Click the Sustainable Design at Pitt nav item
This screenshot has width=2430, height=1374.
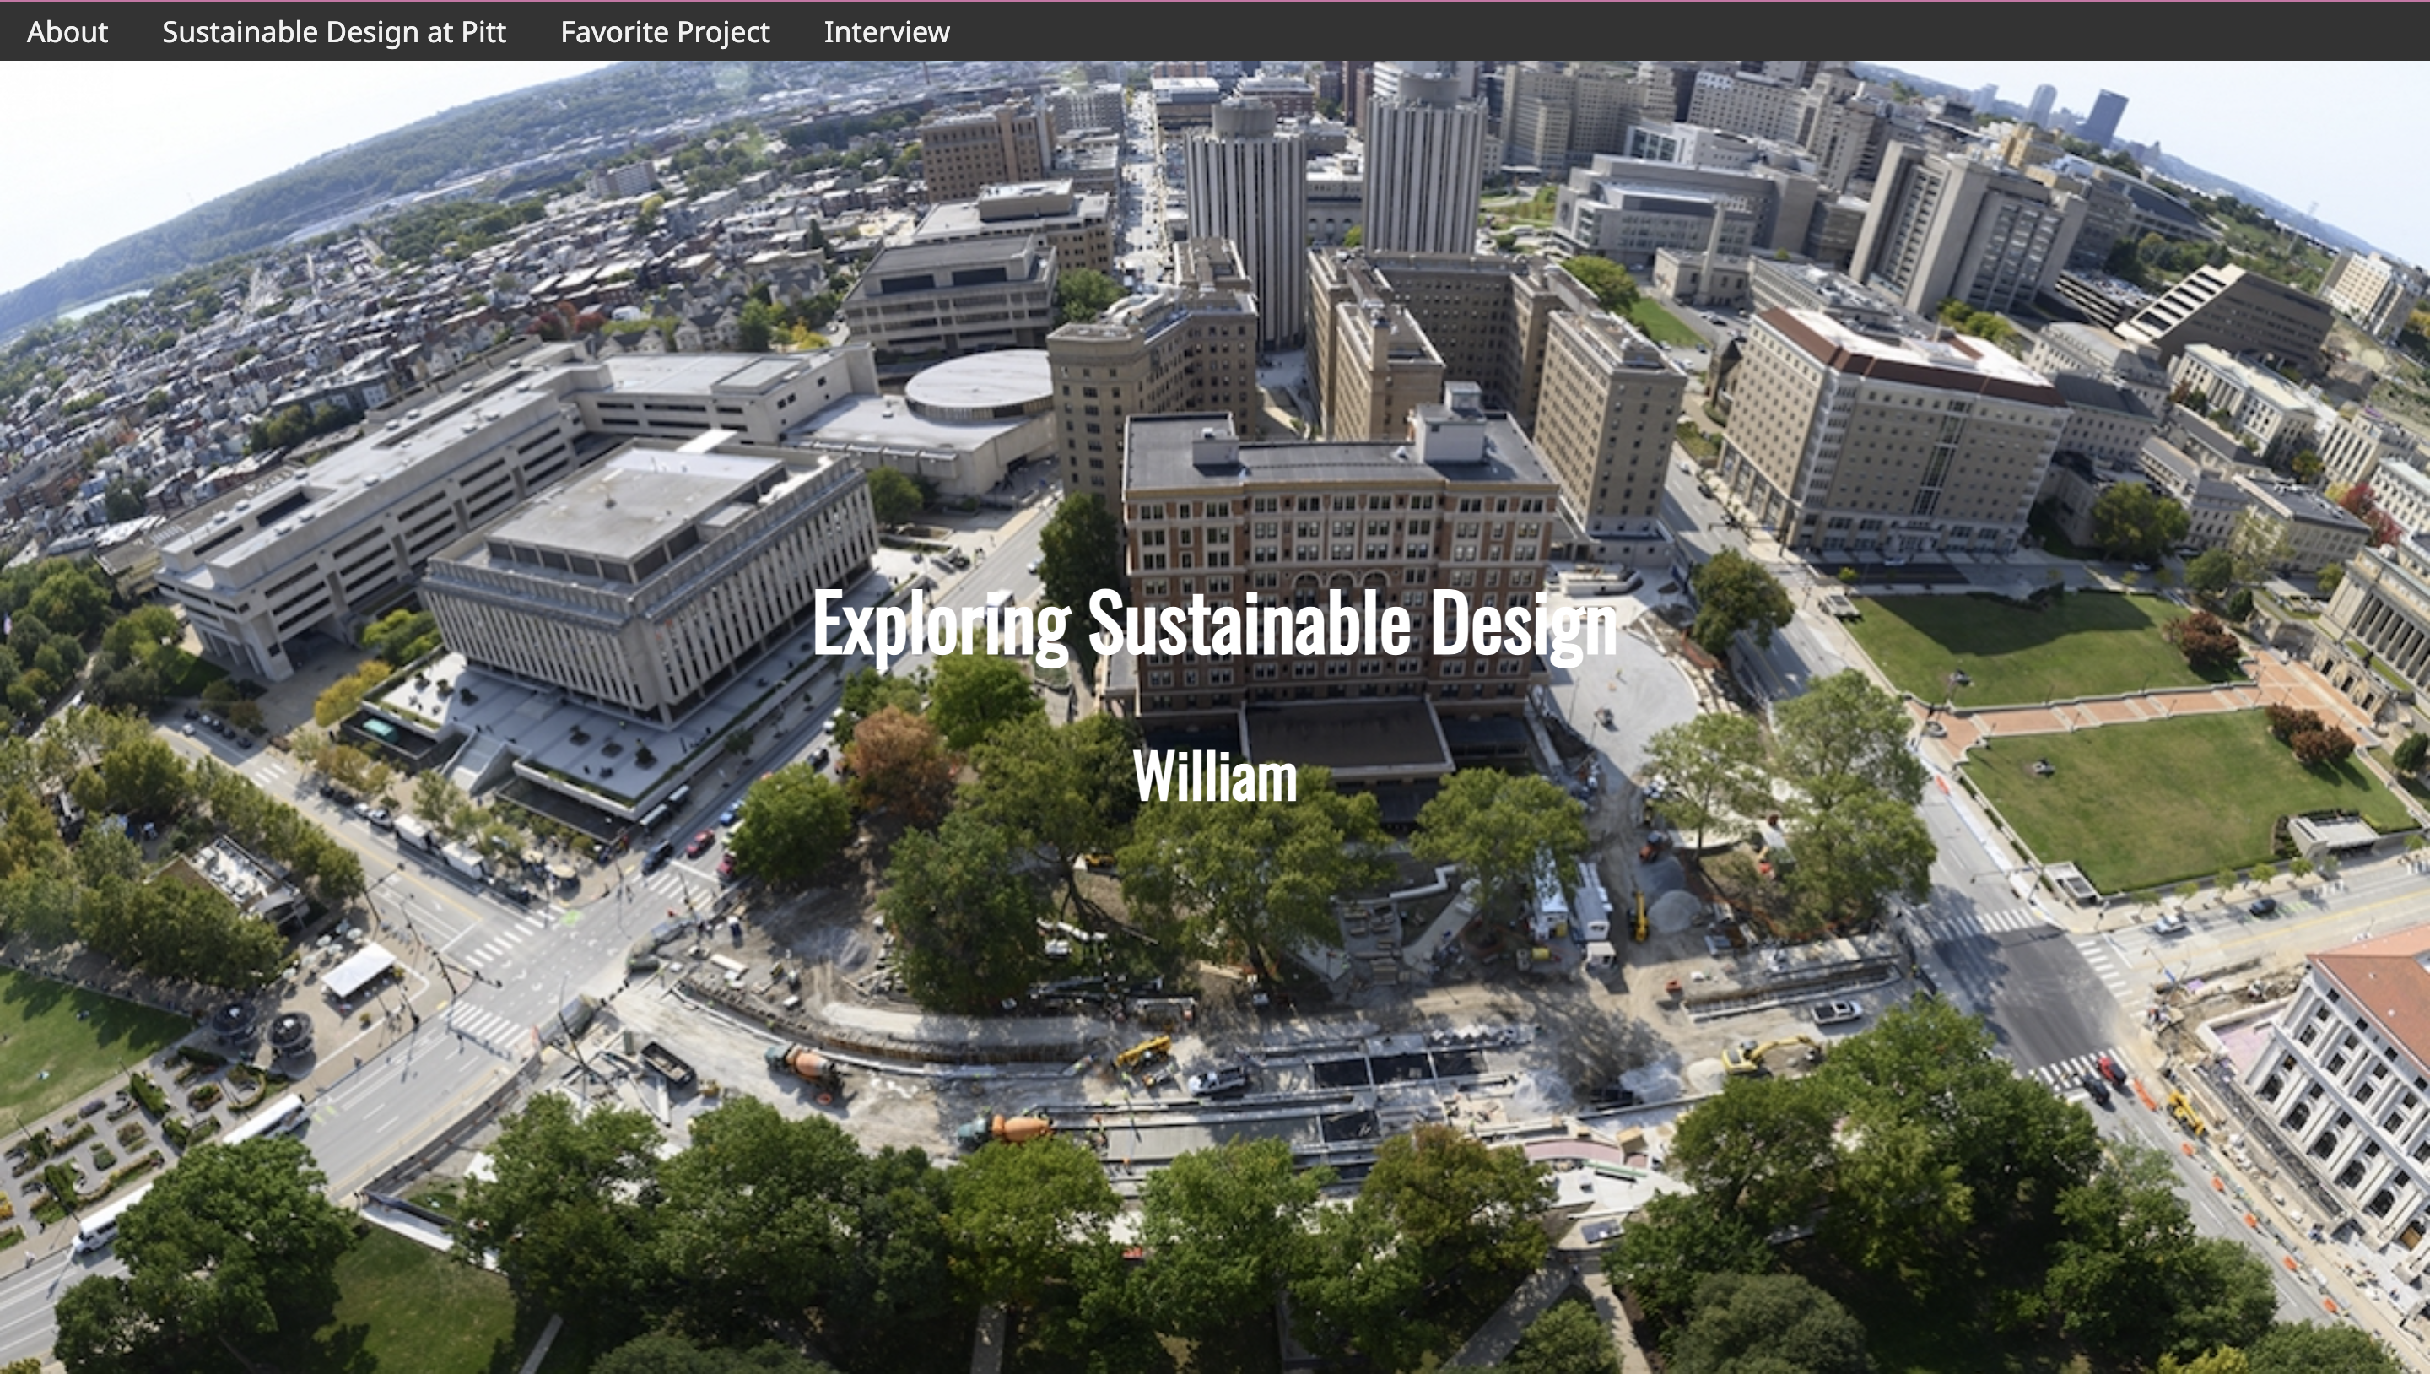point(335,32)
